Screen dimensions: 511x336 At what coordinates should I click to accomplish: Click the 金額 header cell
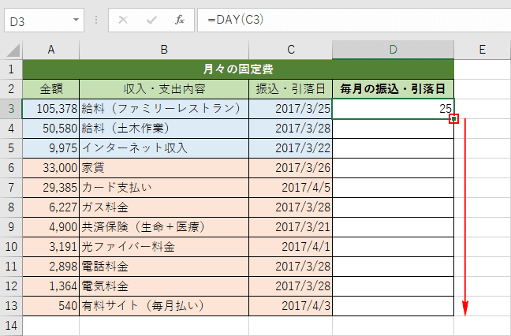(50, 89)
